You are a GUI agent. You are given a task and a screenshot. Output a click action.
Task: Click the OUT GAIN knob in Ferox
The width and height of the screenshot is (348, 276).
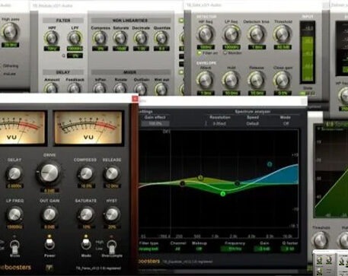49,214
